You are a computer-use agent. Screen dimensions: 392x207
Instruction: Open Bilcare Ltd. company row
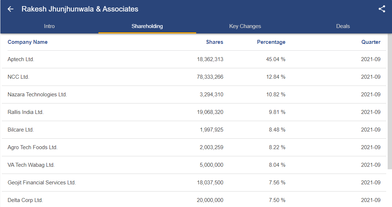[194, 130]
